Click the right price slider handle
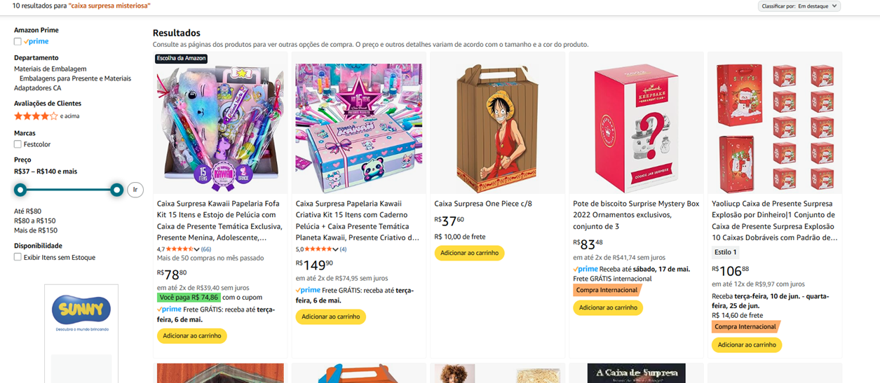 tap(116, 190)
